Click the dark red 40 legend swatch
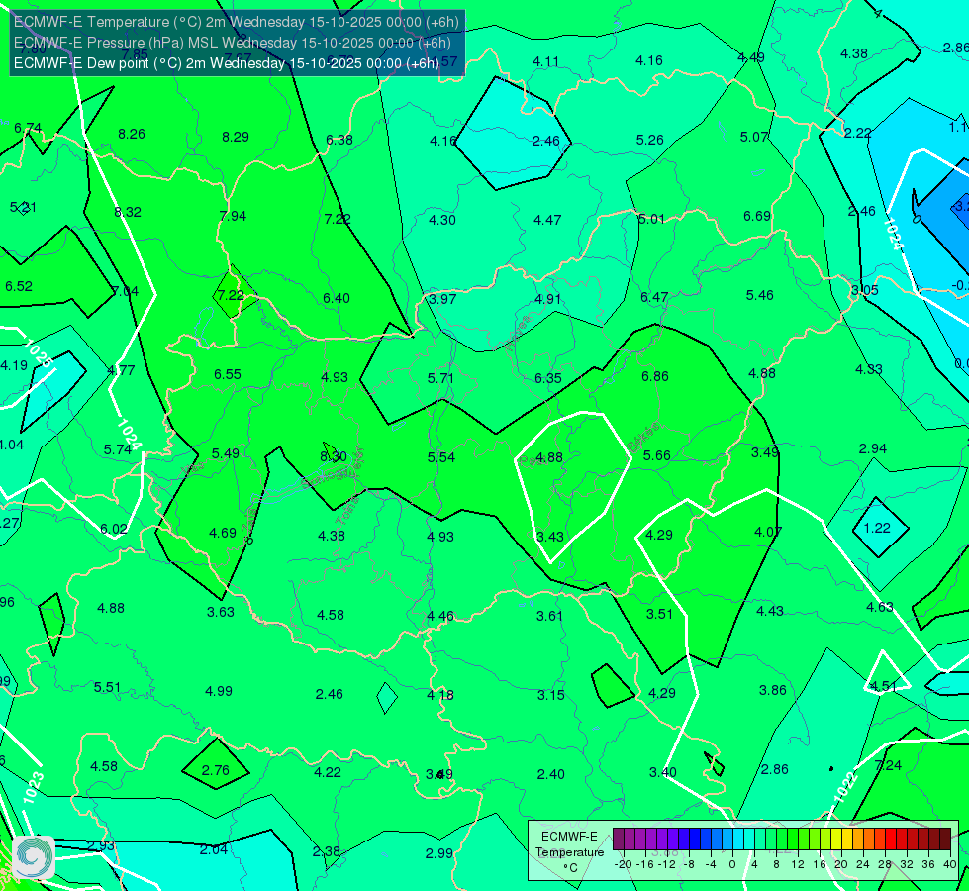Screen dimensions: 969x891 coord(945,840)
